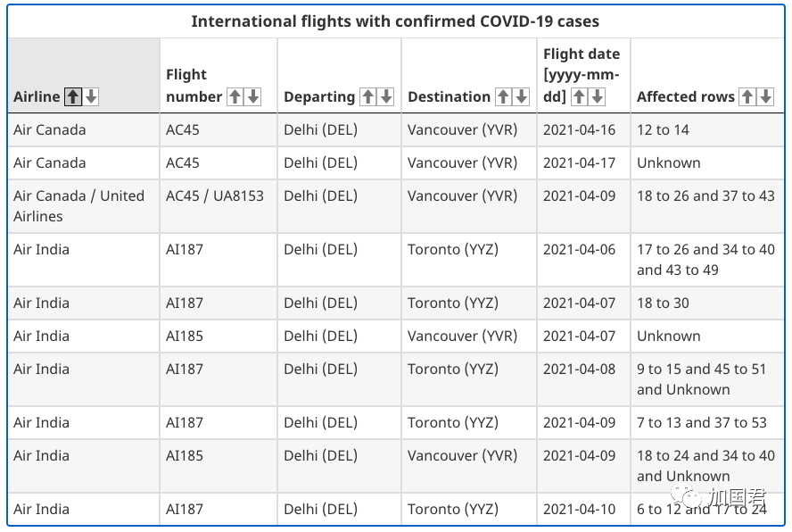
Task: Click the Affected rows header text
Action: (686, 96)
